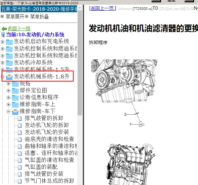198x185 pixels.
Task: Open 发动机飞轮的安装 document
Action: click(47, 132)
